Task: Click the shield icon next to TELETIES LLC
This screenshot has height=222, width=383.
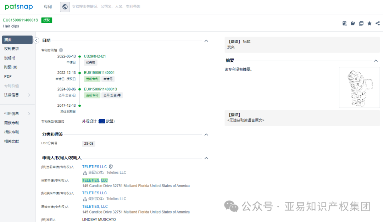Action: (111, 167)
